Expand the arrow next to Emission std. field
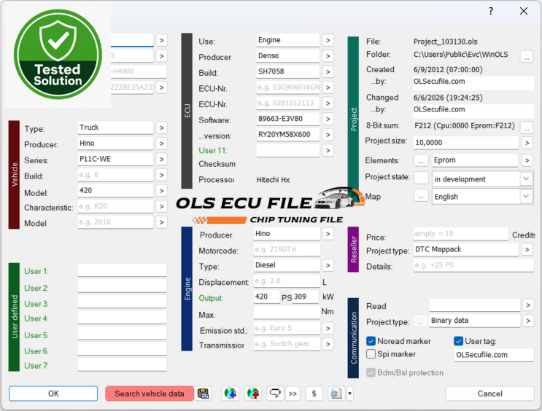Image resolution: width=542 pixels, height=411 pixels. point(328,329)
